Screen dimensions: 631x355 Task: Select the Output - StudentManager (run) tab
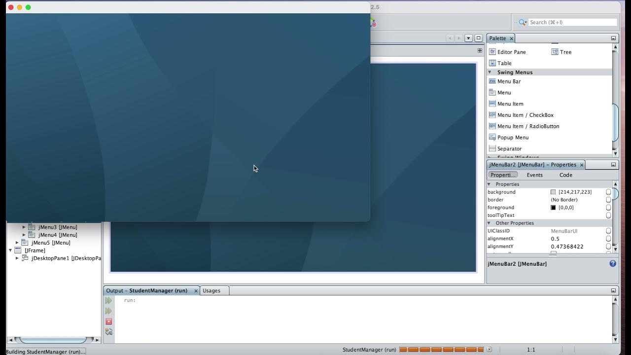pos(147,291)
